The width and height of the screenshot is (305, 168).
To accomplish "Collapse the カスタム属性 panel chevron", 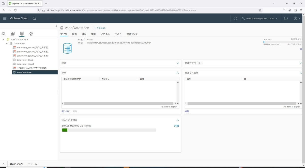I will tap(301, 73).
